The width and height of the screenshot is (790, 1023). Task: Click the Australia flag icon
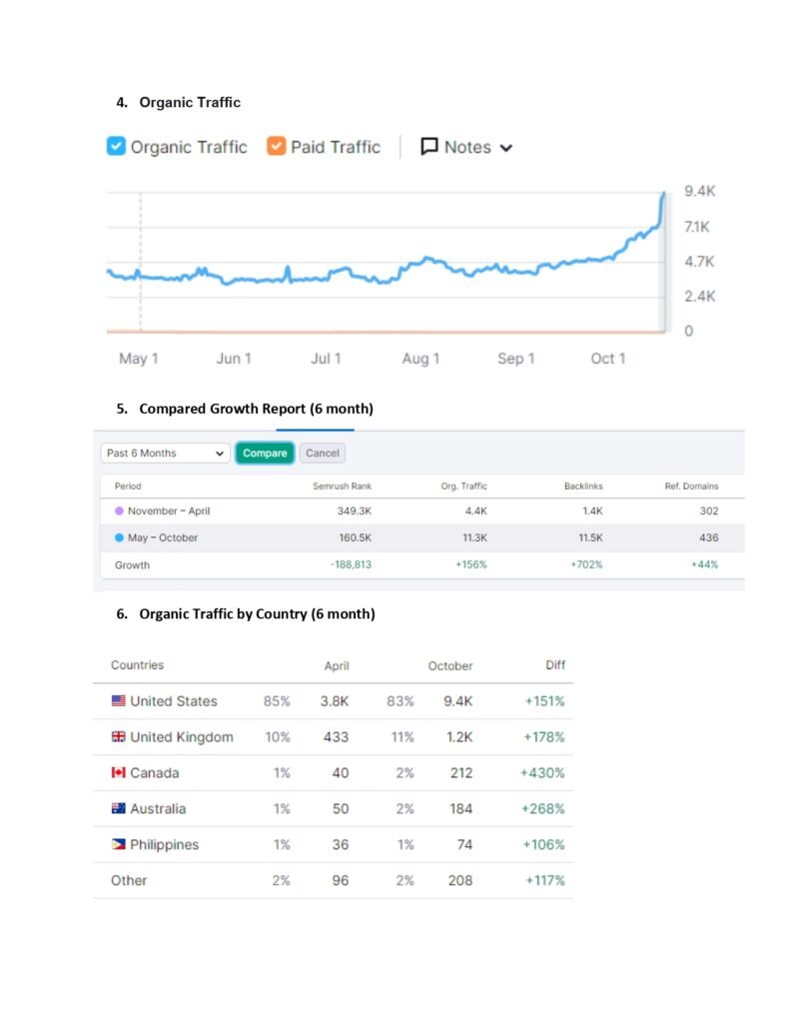tap(119, 809)
